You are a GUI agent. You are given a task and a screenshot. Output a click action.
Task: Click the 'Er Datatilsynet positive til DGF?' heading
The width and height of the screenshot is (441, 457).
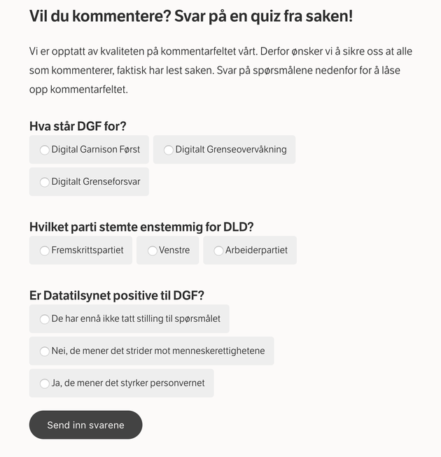(x=117, y=295)
